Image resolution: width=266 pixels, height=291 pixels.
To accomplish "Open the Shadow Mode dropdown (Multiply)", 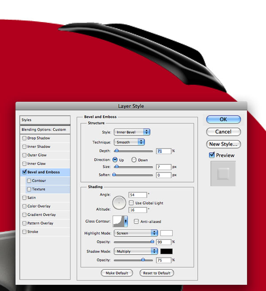I will [x=136, y=251].
